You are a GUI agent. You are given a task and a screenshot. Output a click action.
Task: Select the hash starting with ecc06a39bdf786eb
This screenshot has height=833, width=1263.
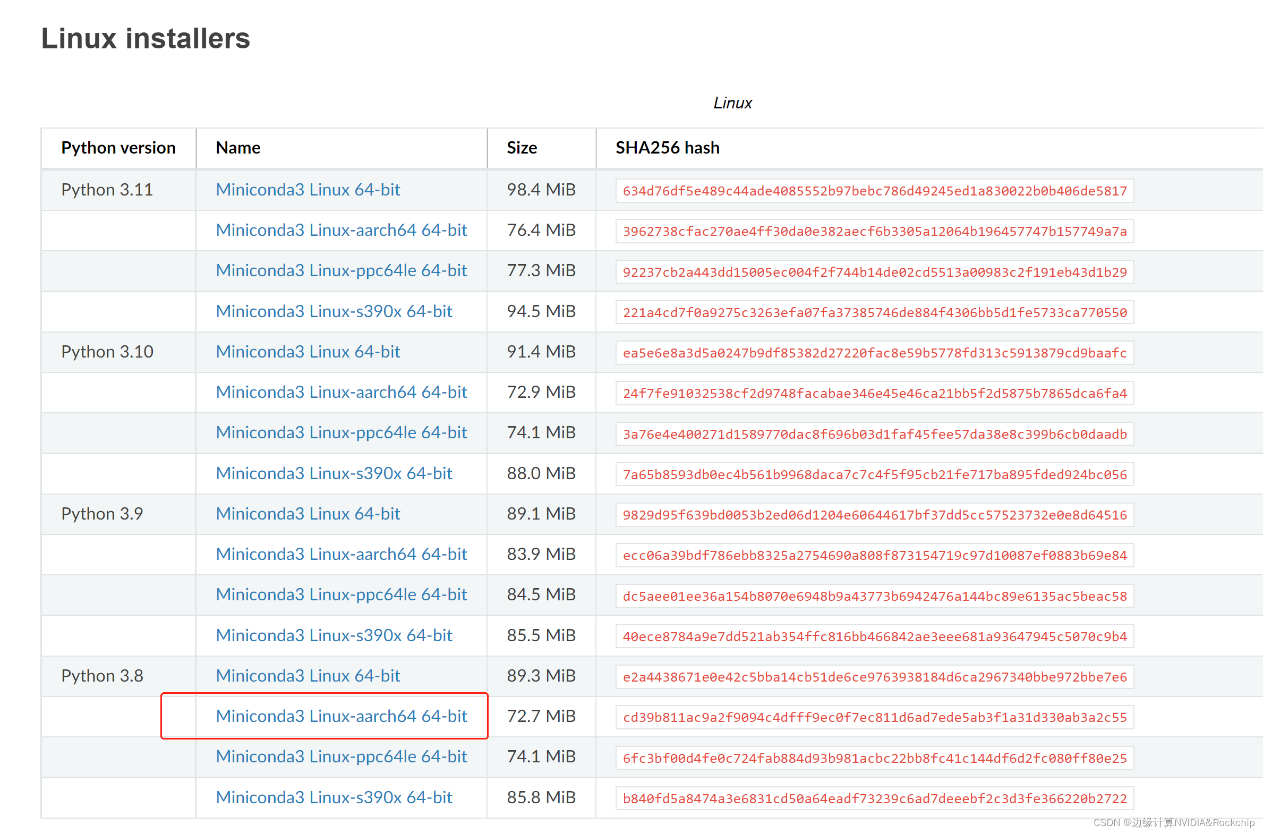tap(875, 555)
